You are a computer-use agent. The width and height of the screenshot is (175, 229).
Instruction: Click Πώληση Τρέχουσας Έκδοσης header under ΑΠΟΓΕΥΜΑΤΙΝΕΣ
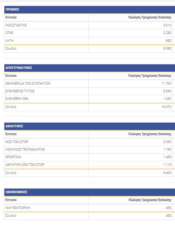tap(150, 76)
